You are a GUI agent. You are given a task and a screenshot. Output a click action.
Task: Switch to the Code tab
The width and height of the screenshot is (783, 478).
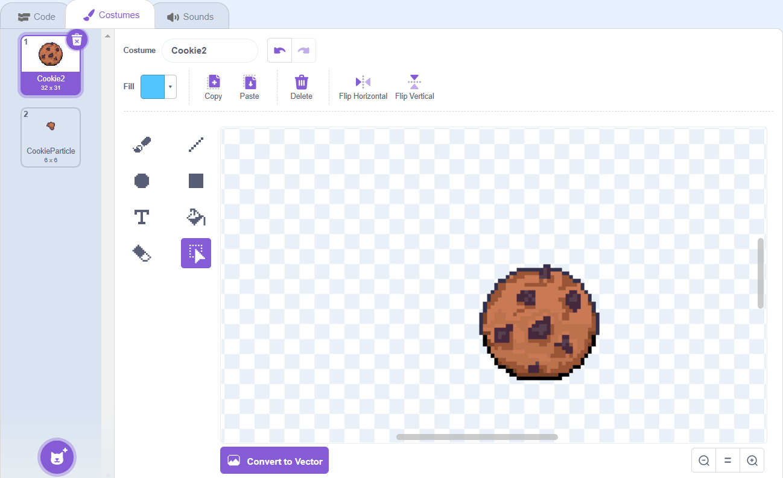[x=36, y=16]
